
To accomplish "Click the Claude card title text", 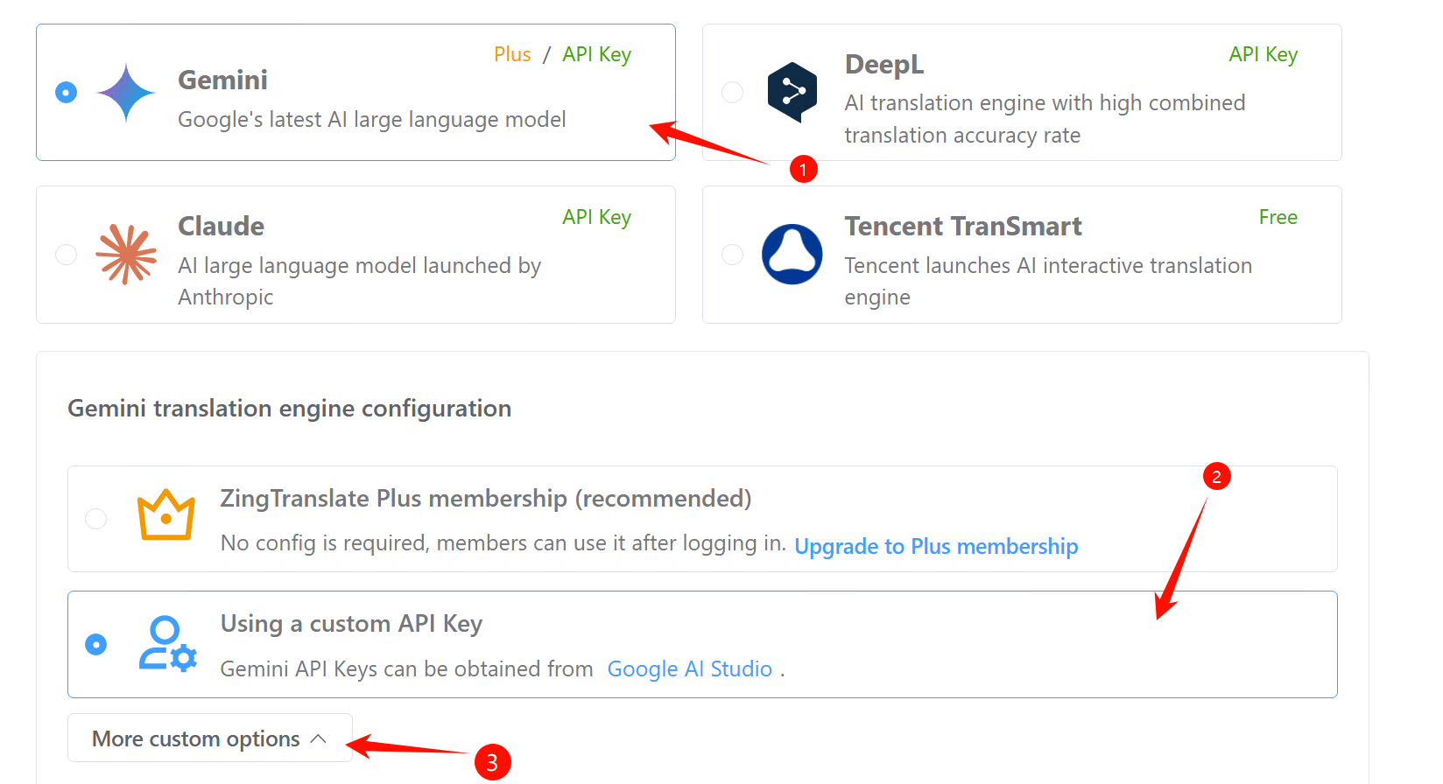I will click(221, 226).
